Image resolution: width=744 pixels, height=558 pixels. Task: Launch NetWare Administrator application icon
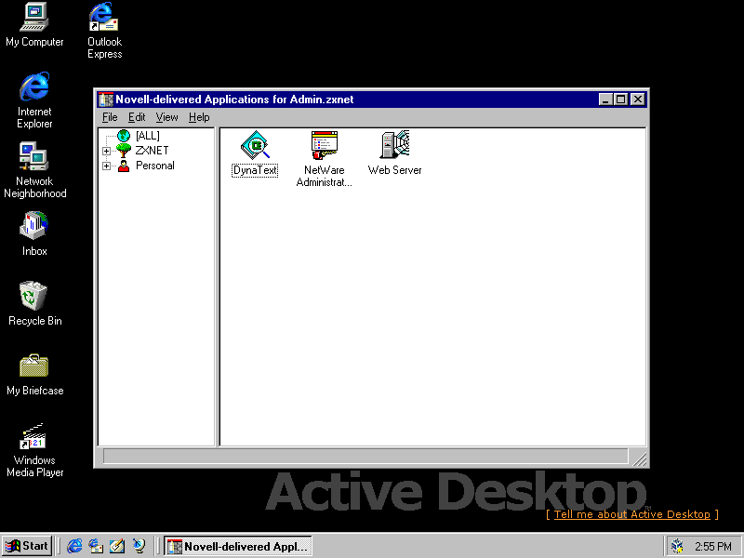(x=325, y=145)
